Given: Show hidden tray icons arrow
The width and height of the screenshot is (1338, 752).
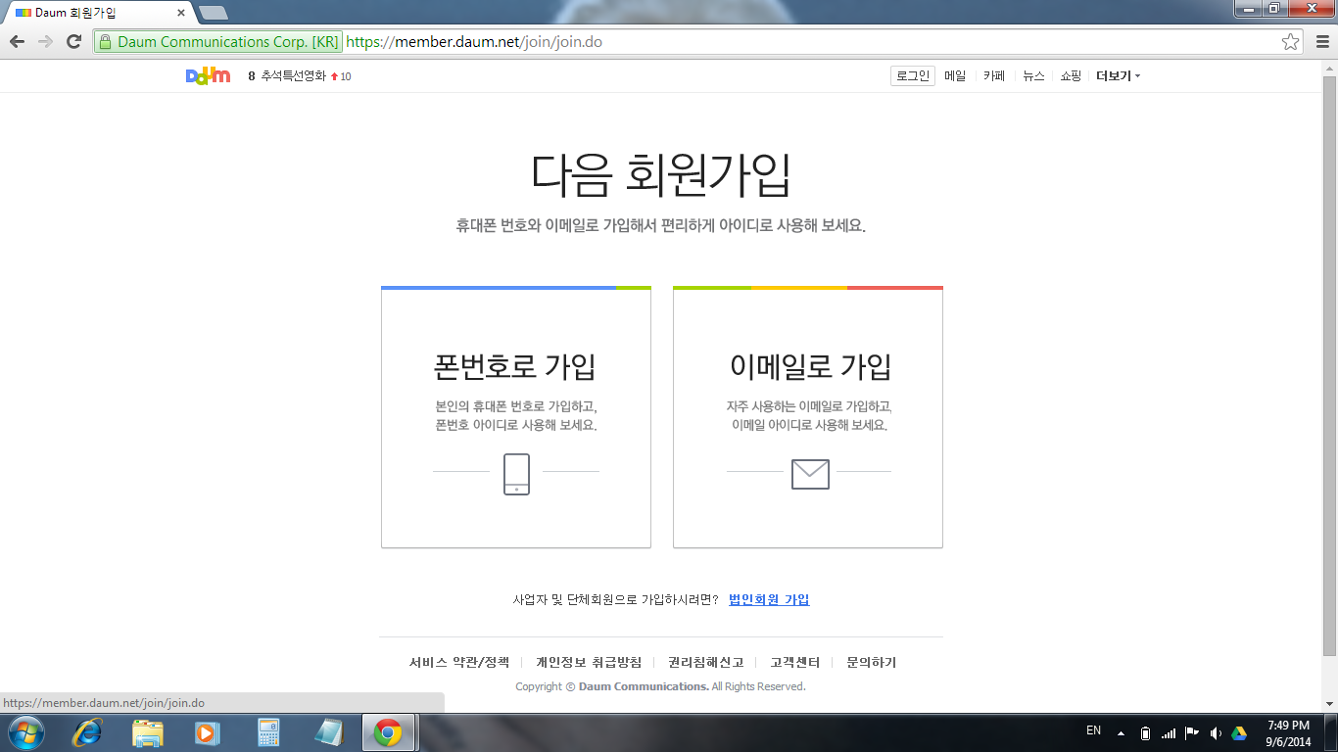Looking at the screenshot, I should coord(1121,732).
